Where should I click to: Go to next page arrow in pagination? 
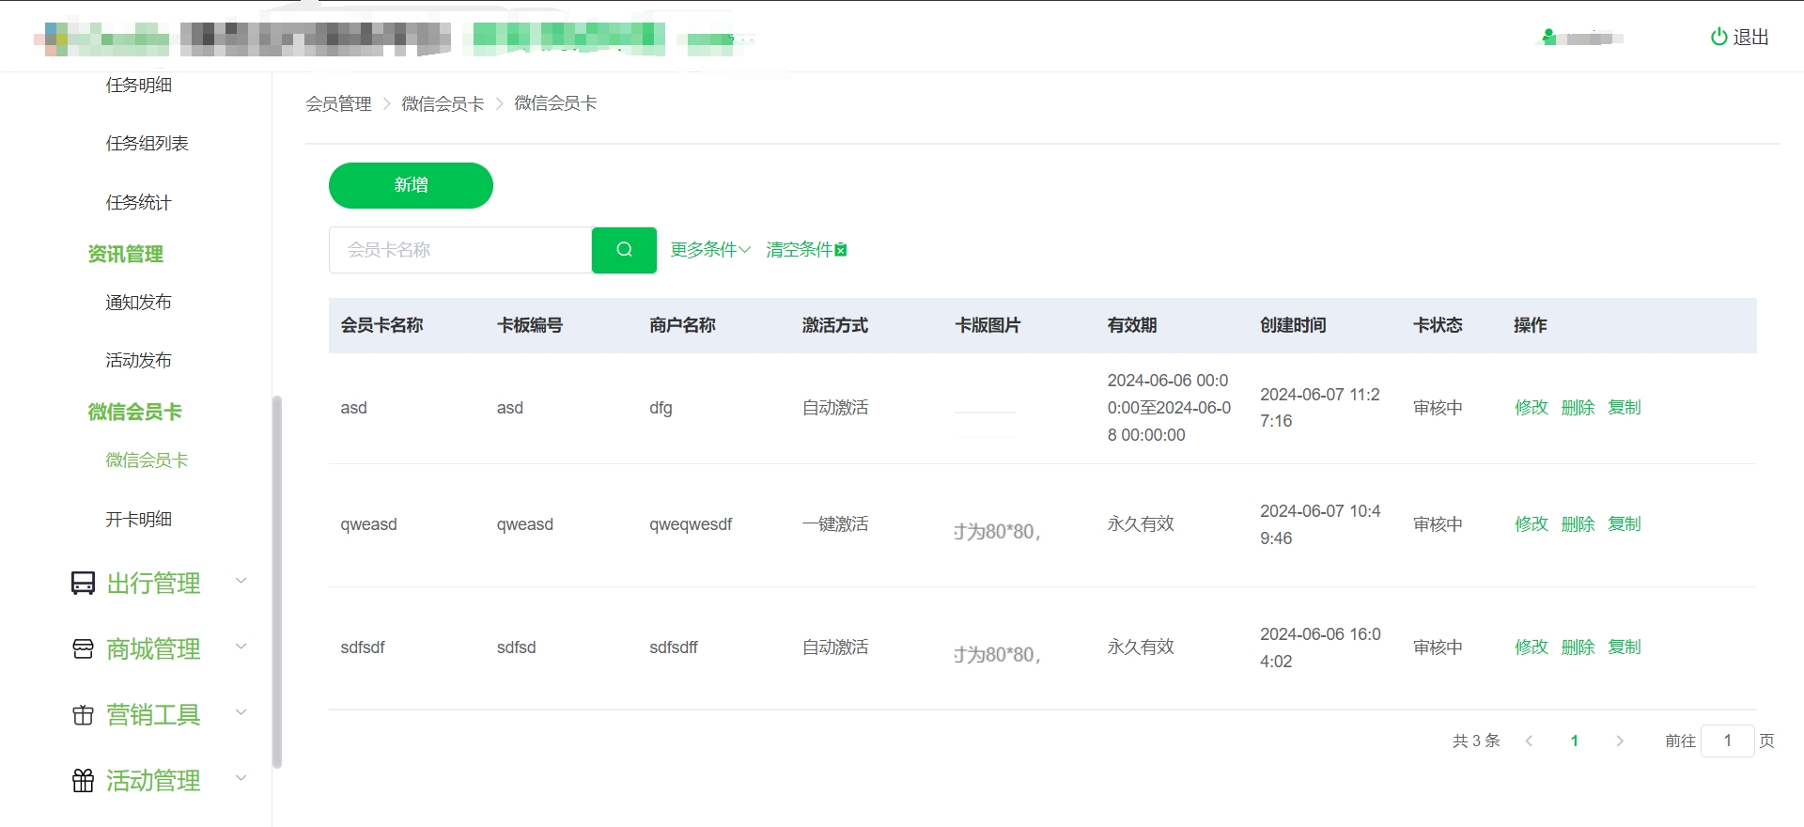point(1620,741)
